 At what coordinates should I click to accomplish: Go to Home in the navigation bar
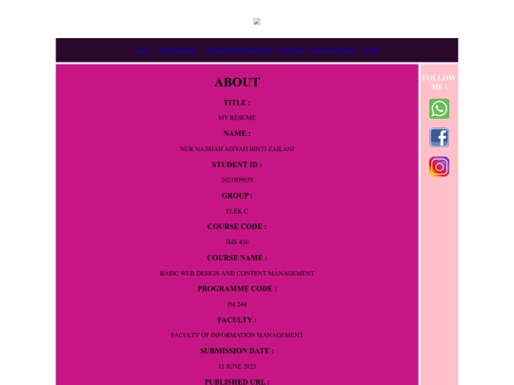point(143,50)
